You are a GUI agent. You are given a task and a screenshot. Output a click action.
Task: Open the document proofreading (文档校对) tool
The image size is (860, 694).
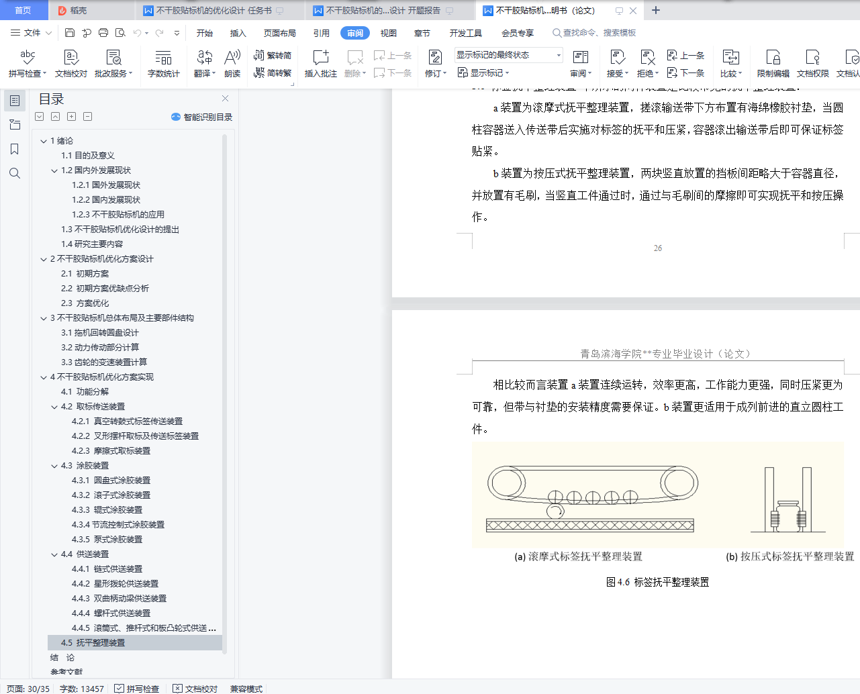(71, 64)
